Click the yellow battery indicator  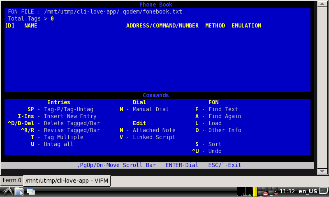255,192
